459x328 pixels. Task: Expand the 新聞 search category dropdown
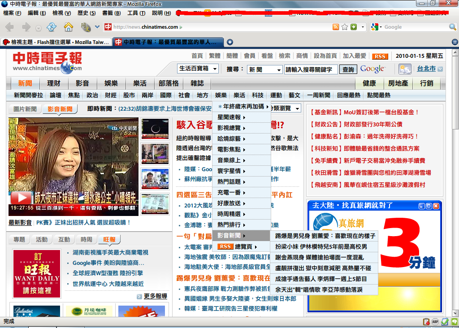pos(264,69)
